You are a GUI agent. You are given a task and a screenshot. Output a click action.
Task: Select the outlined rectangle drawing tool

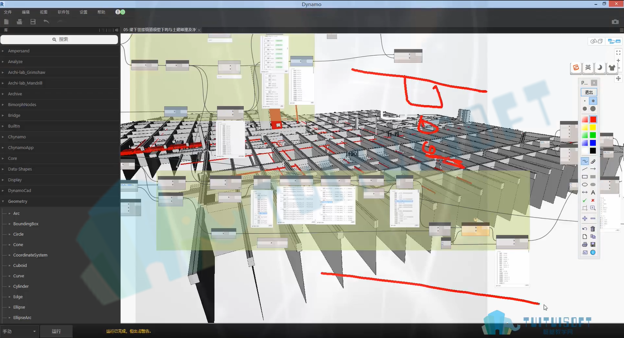tap(585, 177)
